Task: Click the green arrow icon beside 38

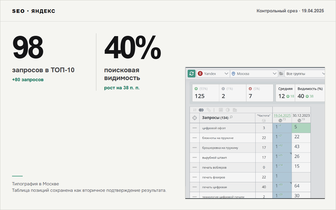Action: (x=307, y=96)
